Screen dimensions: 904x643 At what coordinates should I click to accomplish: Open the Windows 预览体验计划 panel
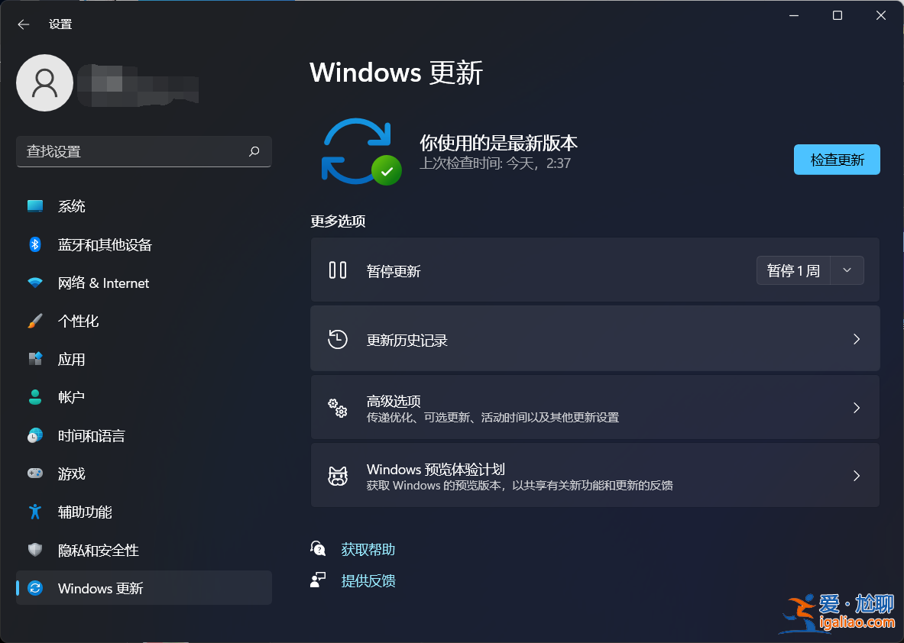(x=856, y=475)
